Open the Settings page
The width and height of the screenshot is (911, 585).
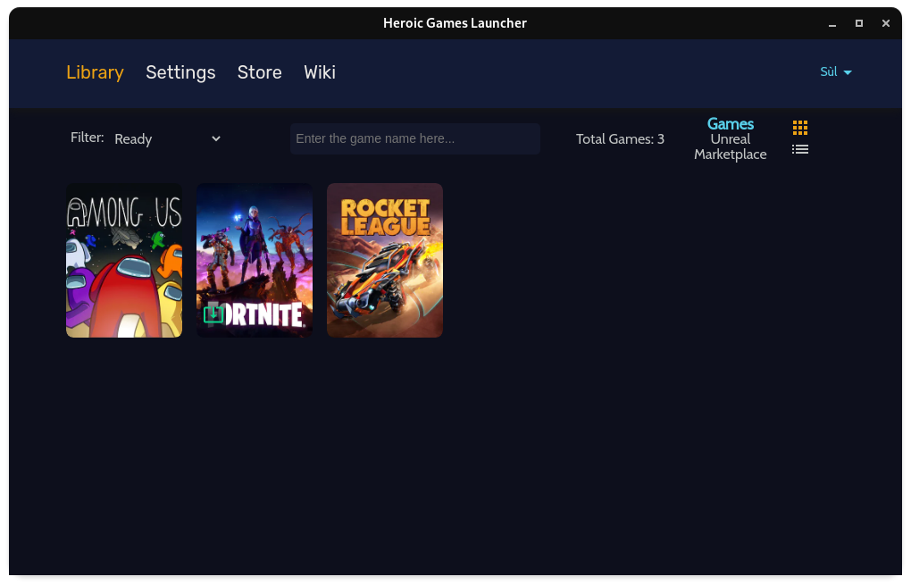click(180, 72)
